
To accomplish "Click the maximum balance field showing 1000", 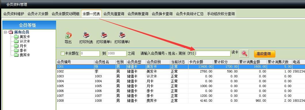I will (117, 54).
